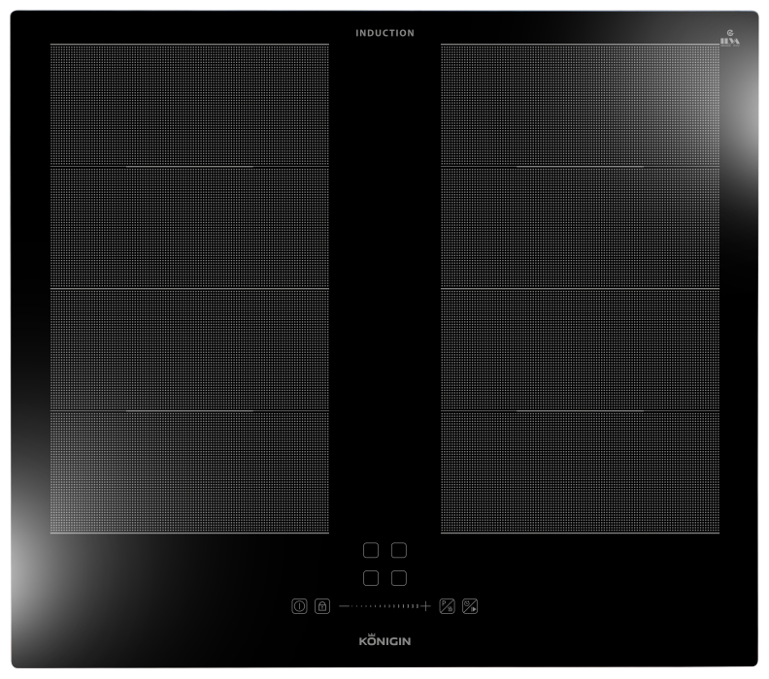Screen dimensions: 769x679
Task: Tap the second segment of left cooking zone
Action: [x=189, y=228]
